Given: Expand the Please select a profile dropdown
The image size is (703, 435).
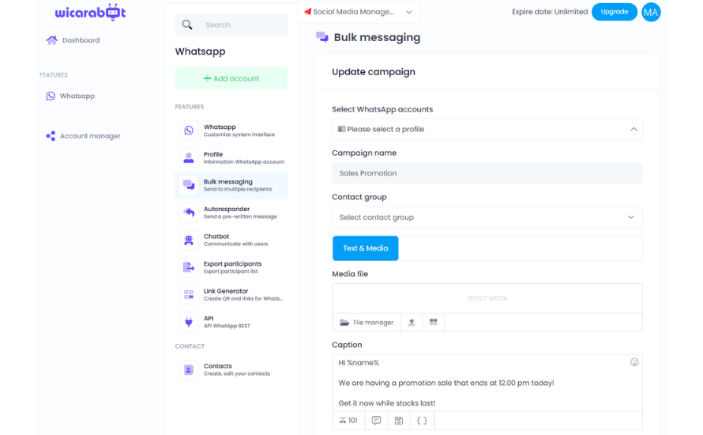Looking at the screenshot, I should click(x=487, y=129).
